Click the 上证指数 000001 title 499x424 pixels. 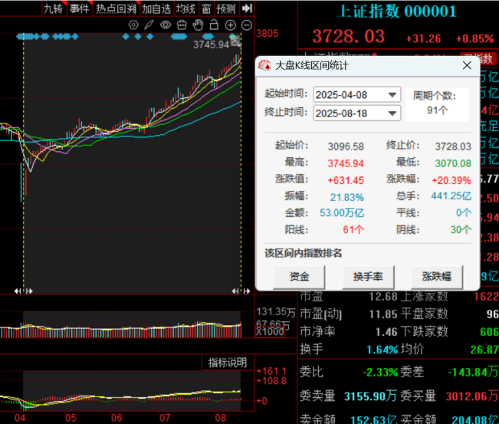tap(396, 12)
